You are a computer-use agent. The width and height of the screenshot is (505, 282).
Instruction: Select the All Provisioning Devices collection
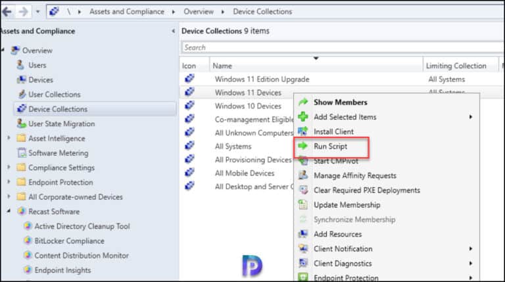click(x=253, y=160)
